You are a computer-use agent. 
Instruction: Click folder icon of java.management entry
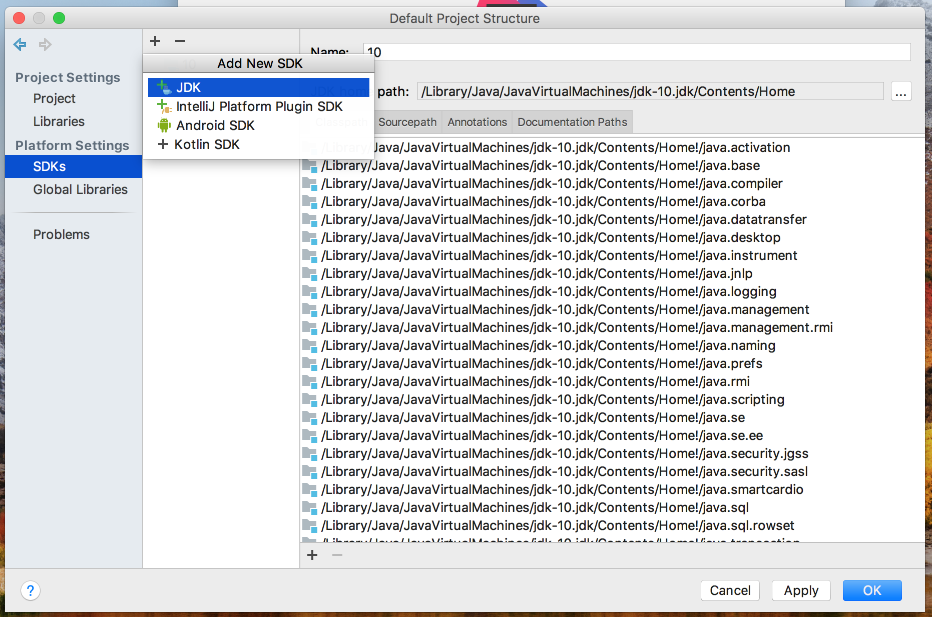pyautogui.click(x=310, y=310)
